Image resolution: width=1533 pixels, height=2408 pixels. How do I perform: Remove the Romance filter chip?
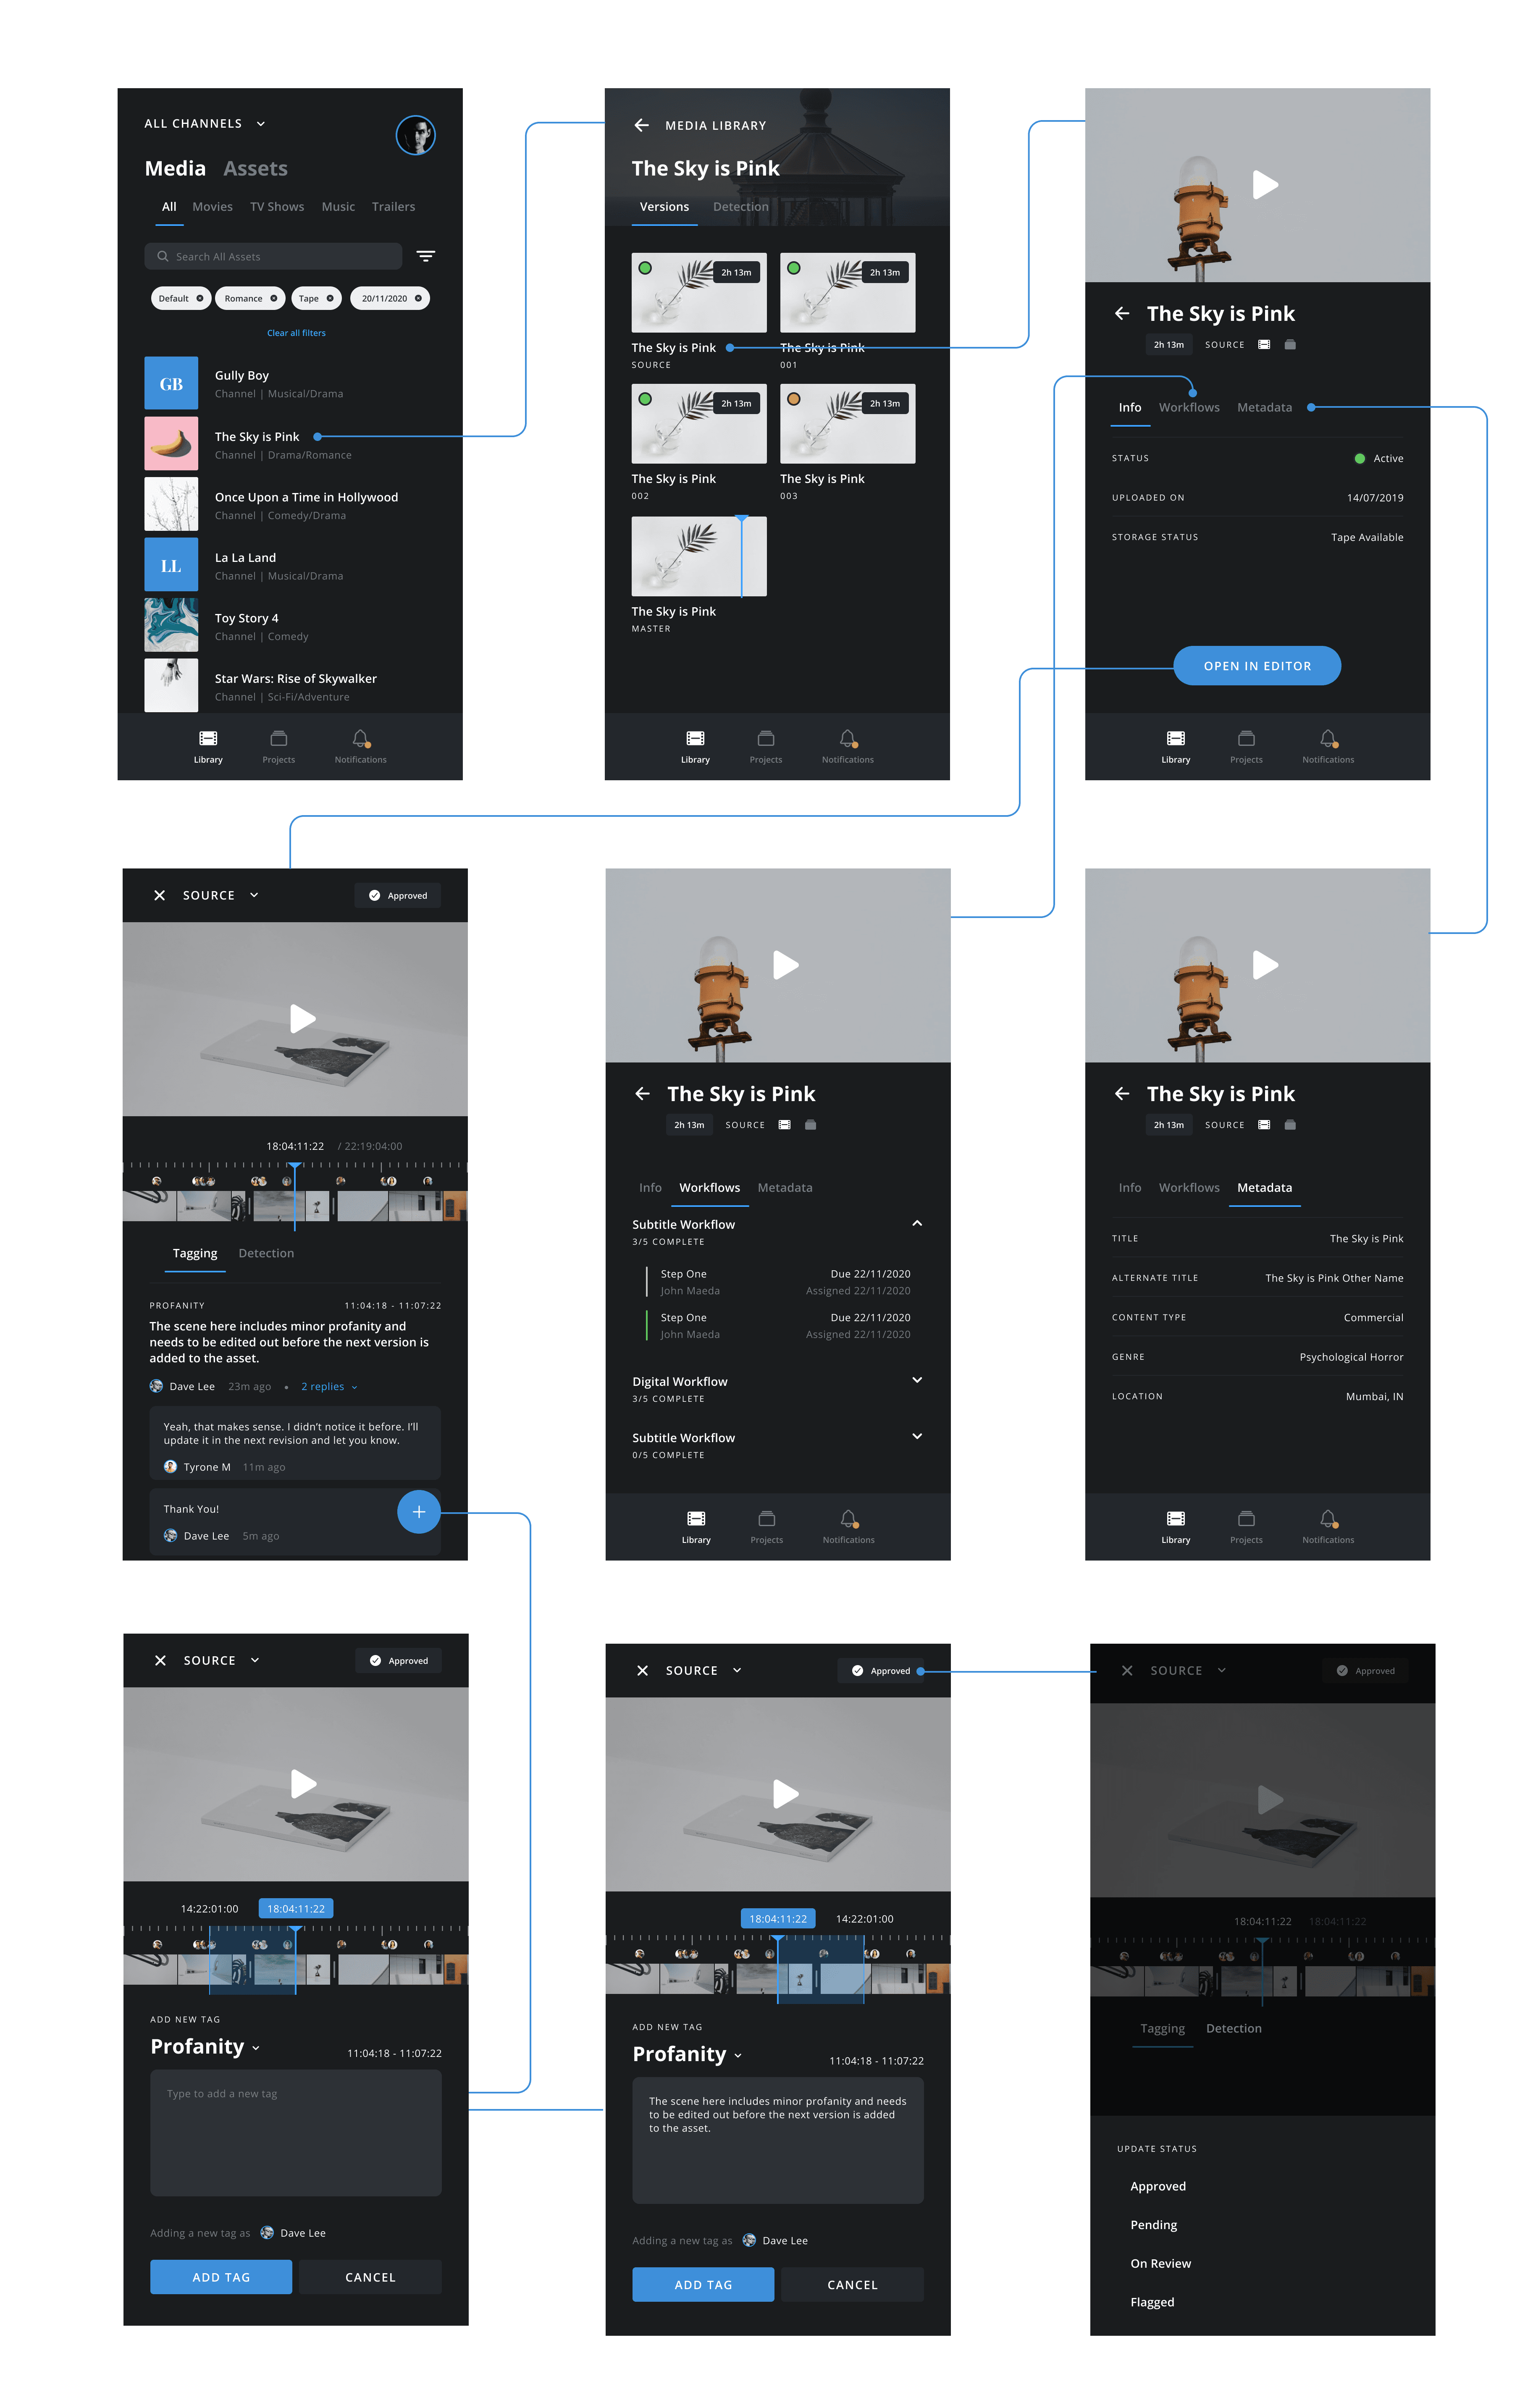(x=273, y=298)
